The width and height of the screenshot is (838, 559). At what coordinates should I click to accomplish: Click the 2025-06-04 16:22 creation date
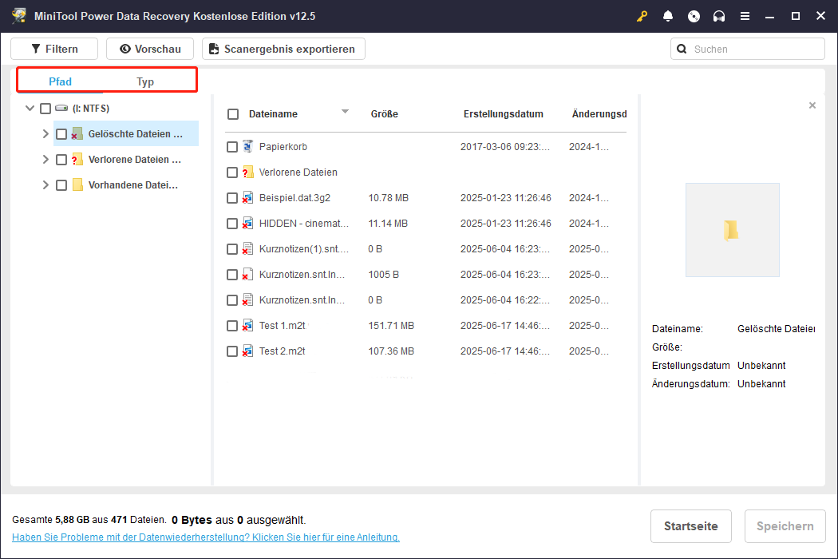pyautogui.click(x=505, y=300)
